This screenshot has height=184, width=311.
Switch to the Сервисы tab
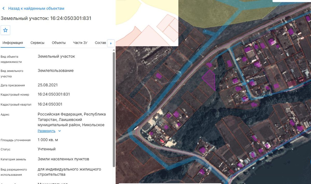[x=37, y=43]
